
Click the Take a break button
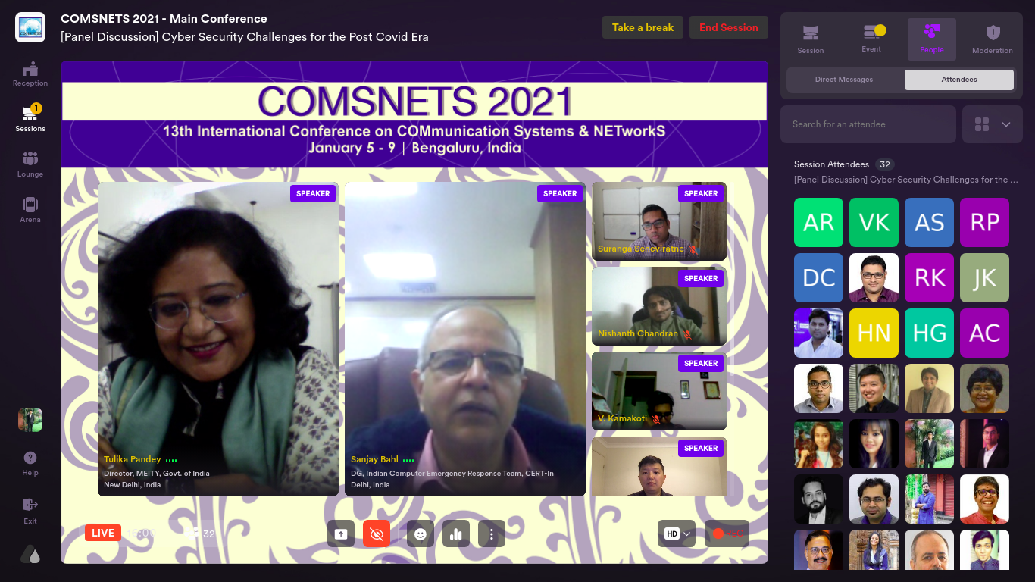[643, 27]
